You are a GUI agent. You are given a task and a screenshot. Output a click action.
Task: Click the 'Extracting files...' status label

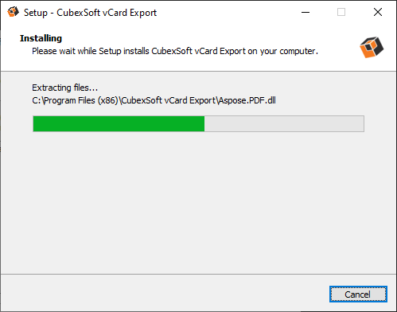64,88
